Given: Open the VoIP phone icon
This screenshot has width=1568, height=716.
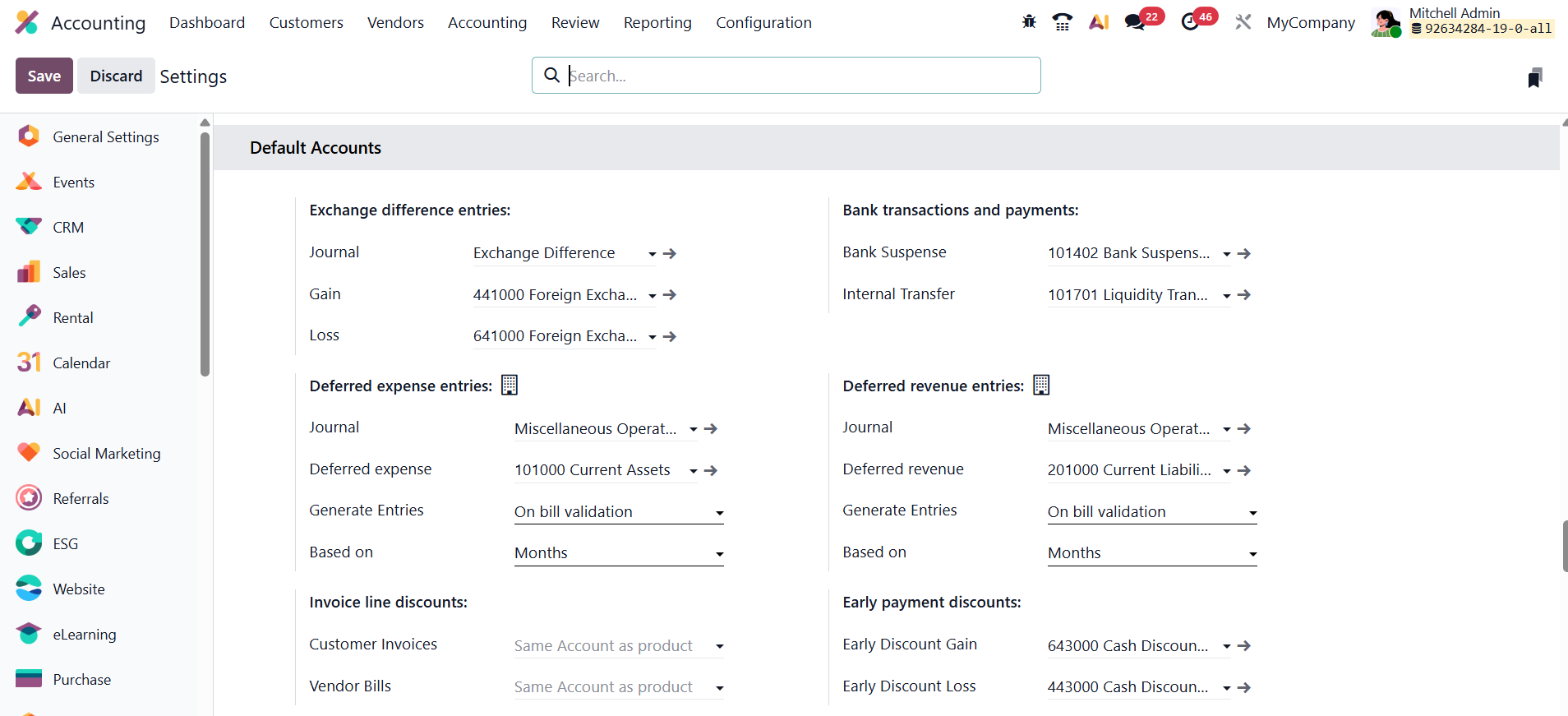Looking at the screenshot, I should point(1063,22).
